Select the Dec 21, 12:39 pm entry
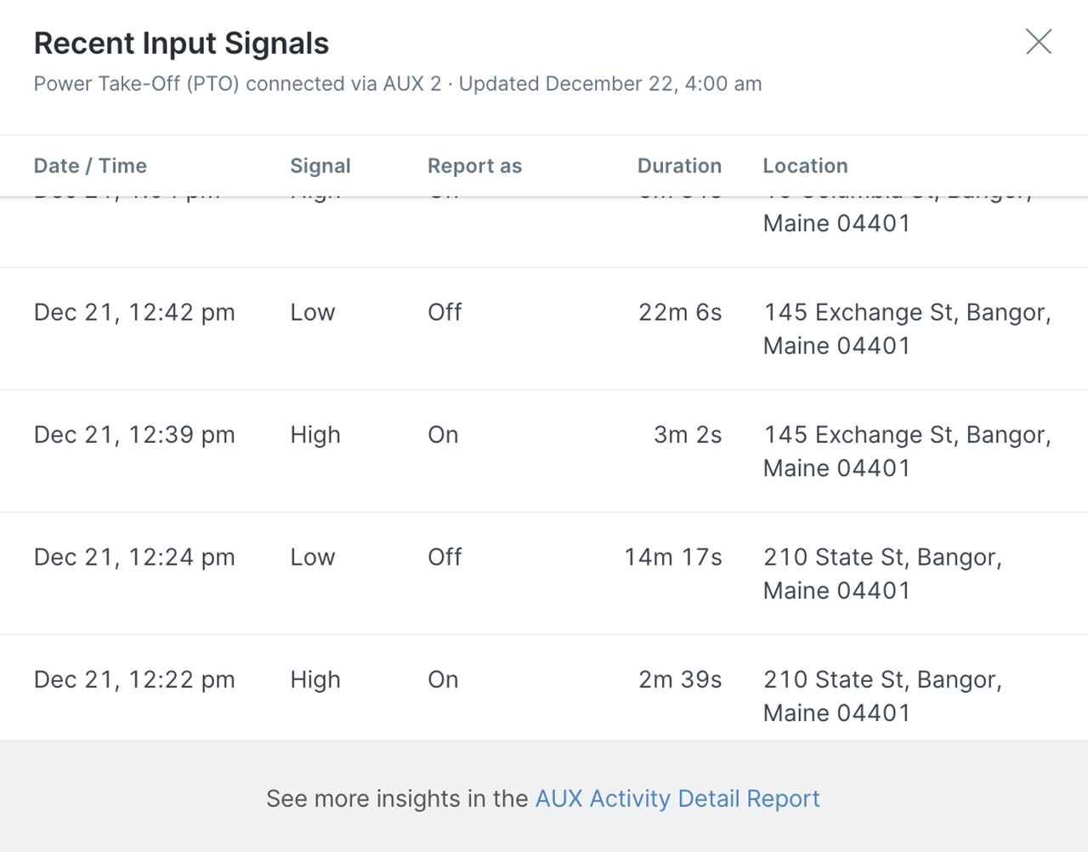1088x852 pixels. point(544,452)
